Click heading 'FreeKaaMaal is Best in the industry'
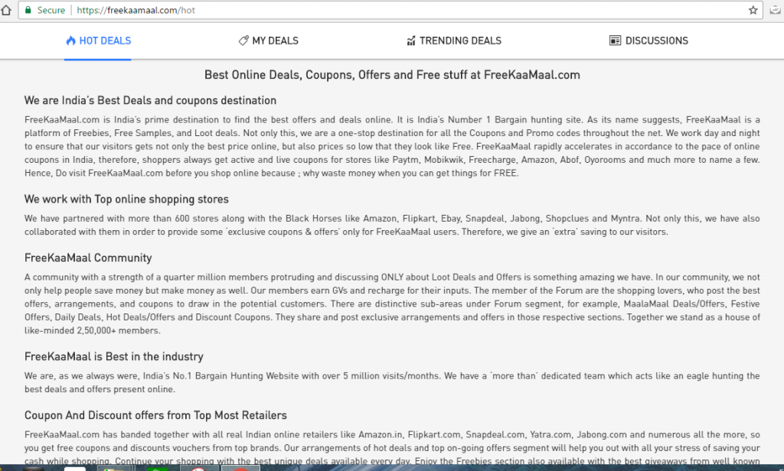 (x=114, y=356)
